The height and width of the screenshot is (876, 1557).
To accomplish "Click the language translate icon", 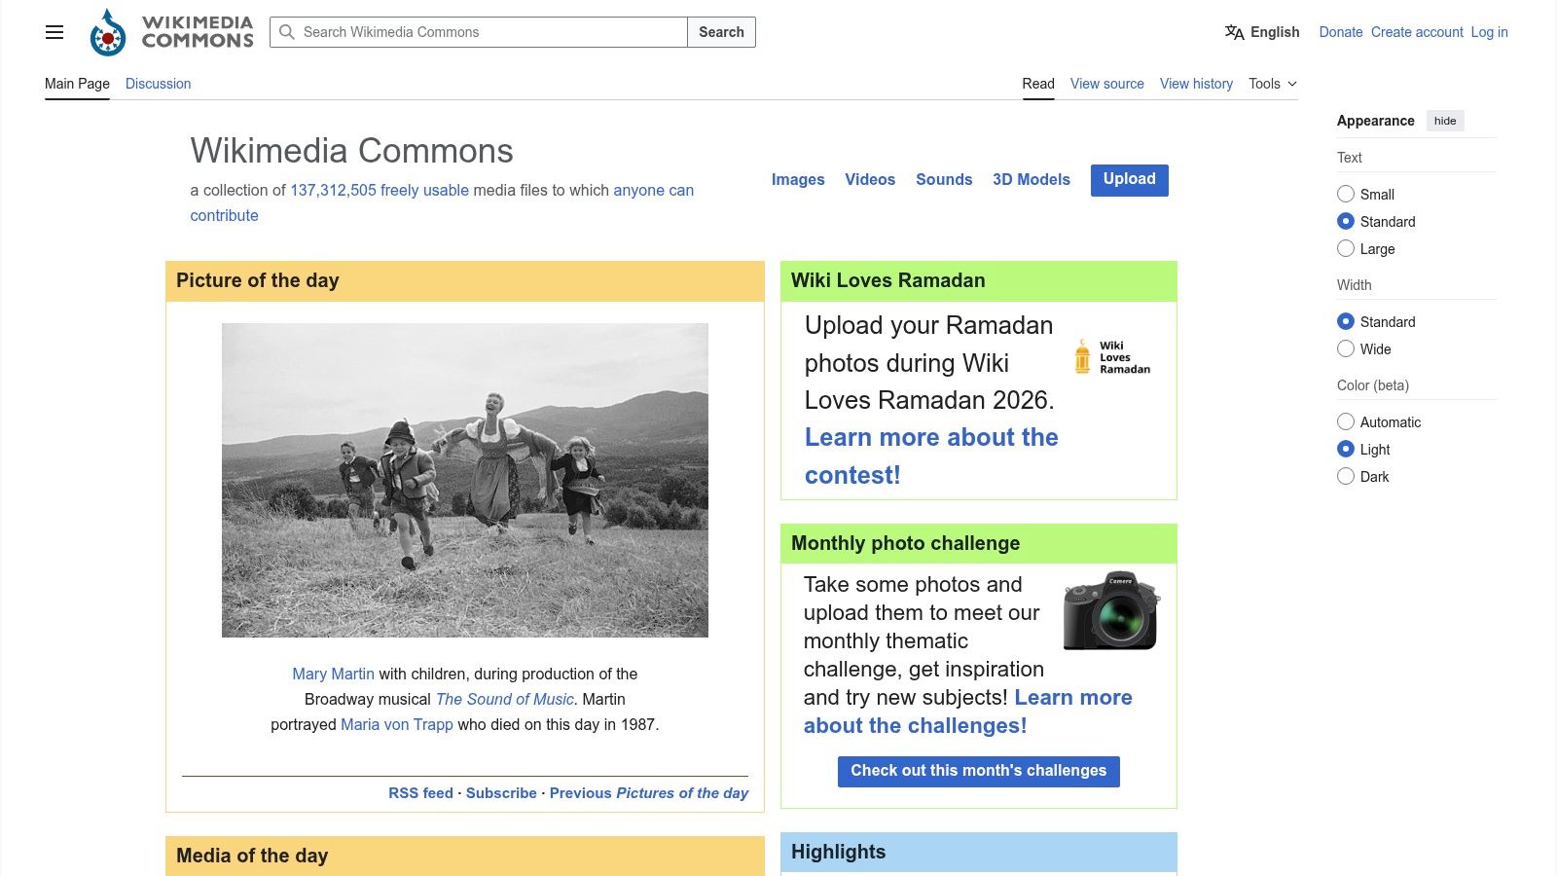I will click(x=1234, y=32).
